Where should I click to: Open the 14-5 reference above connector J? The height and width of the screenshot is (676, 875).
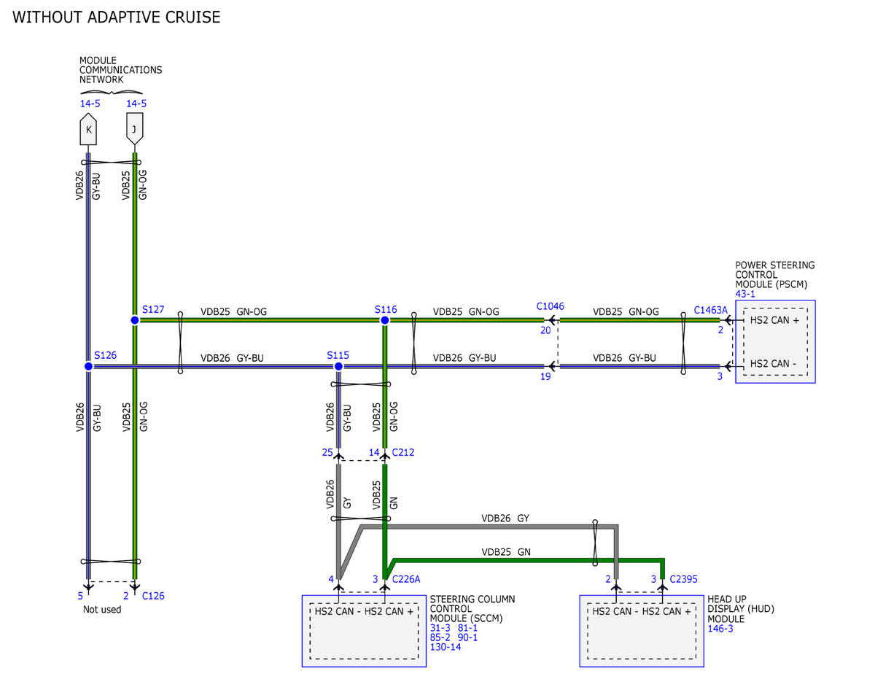pyautogui.click(x=136, y=104)
